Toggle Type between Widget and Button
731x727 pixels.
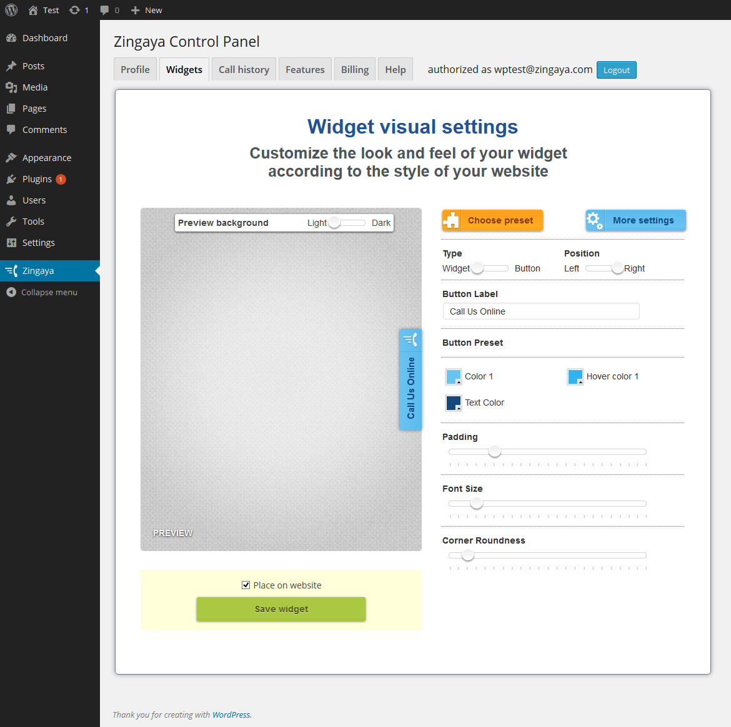[490, 268]
